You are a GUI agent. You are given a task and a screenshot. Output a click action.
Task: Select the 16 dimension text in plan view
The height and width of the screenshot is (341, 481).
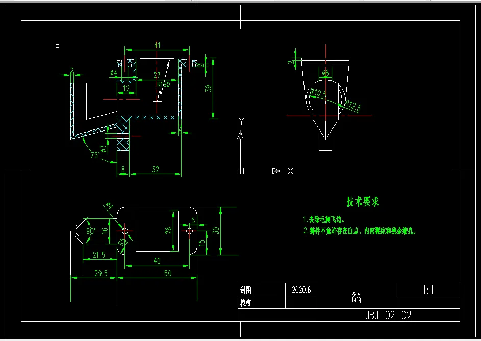pyautogui.click(x=105, y=231)
